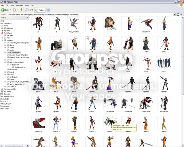Select My Music folder
This screenshot has height=147, width=184.
point(7,31)
